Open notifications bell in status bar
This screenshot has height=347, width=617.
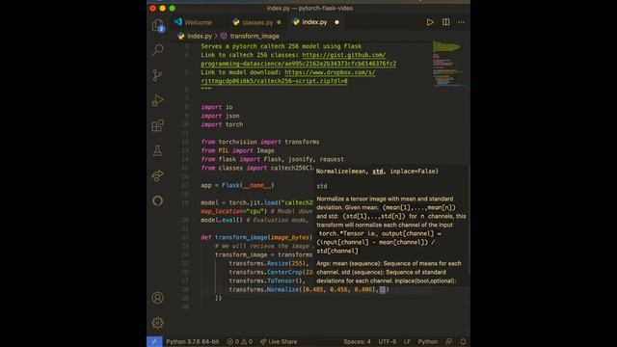463,341
